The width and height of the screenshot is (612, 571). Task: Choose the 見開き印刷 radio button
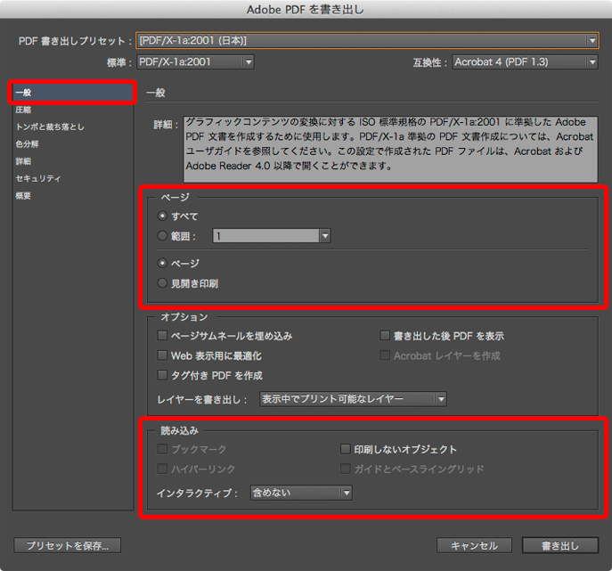162,283
